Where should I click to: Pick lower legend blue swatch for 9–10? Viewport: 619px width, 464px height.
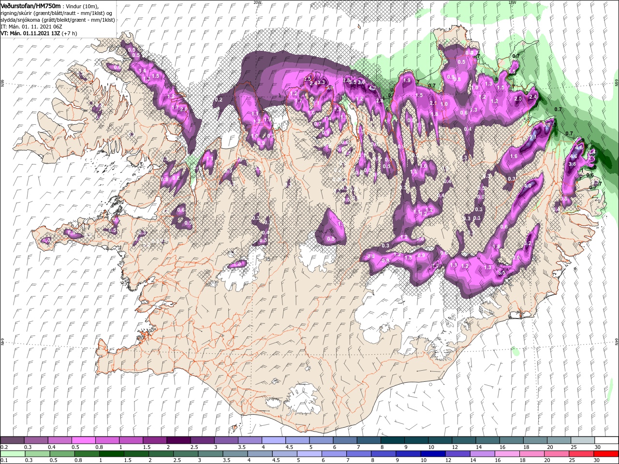[408, 454]
